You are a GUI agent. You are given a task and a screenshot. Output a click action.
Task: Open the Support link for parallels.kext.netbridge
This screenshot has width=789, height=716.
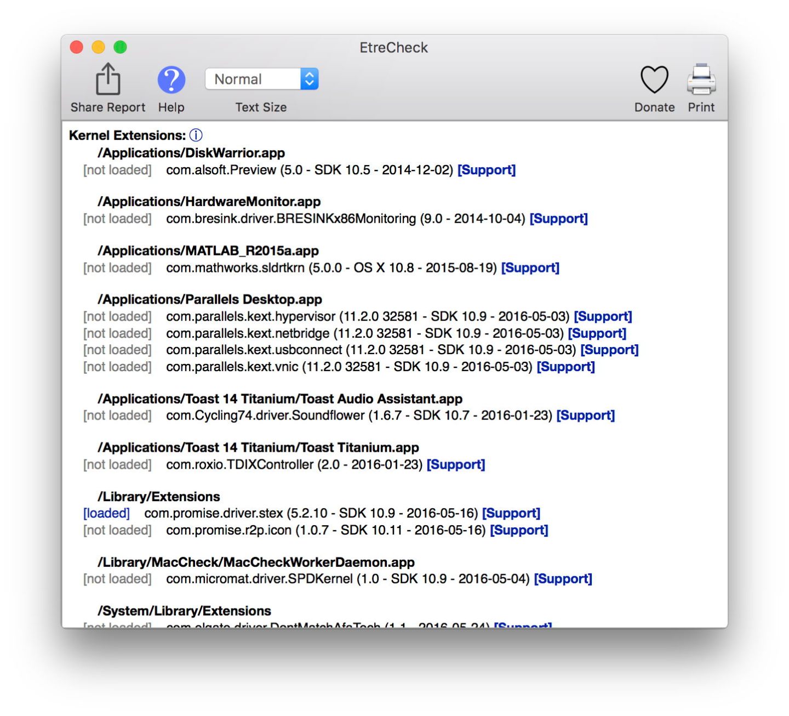(597, 333)
